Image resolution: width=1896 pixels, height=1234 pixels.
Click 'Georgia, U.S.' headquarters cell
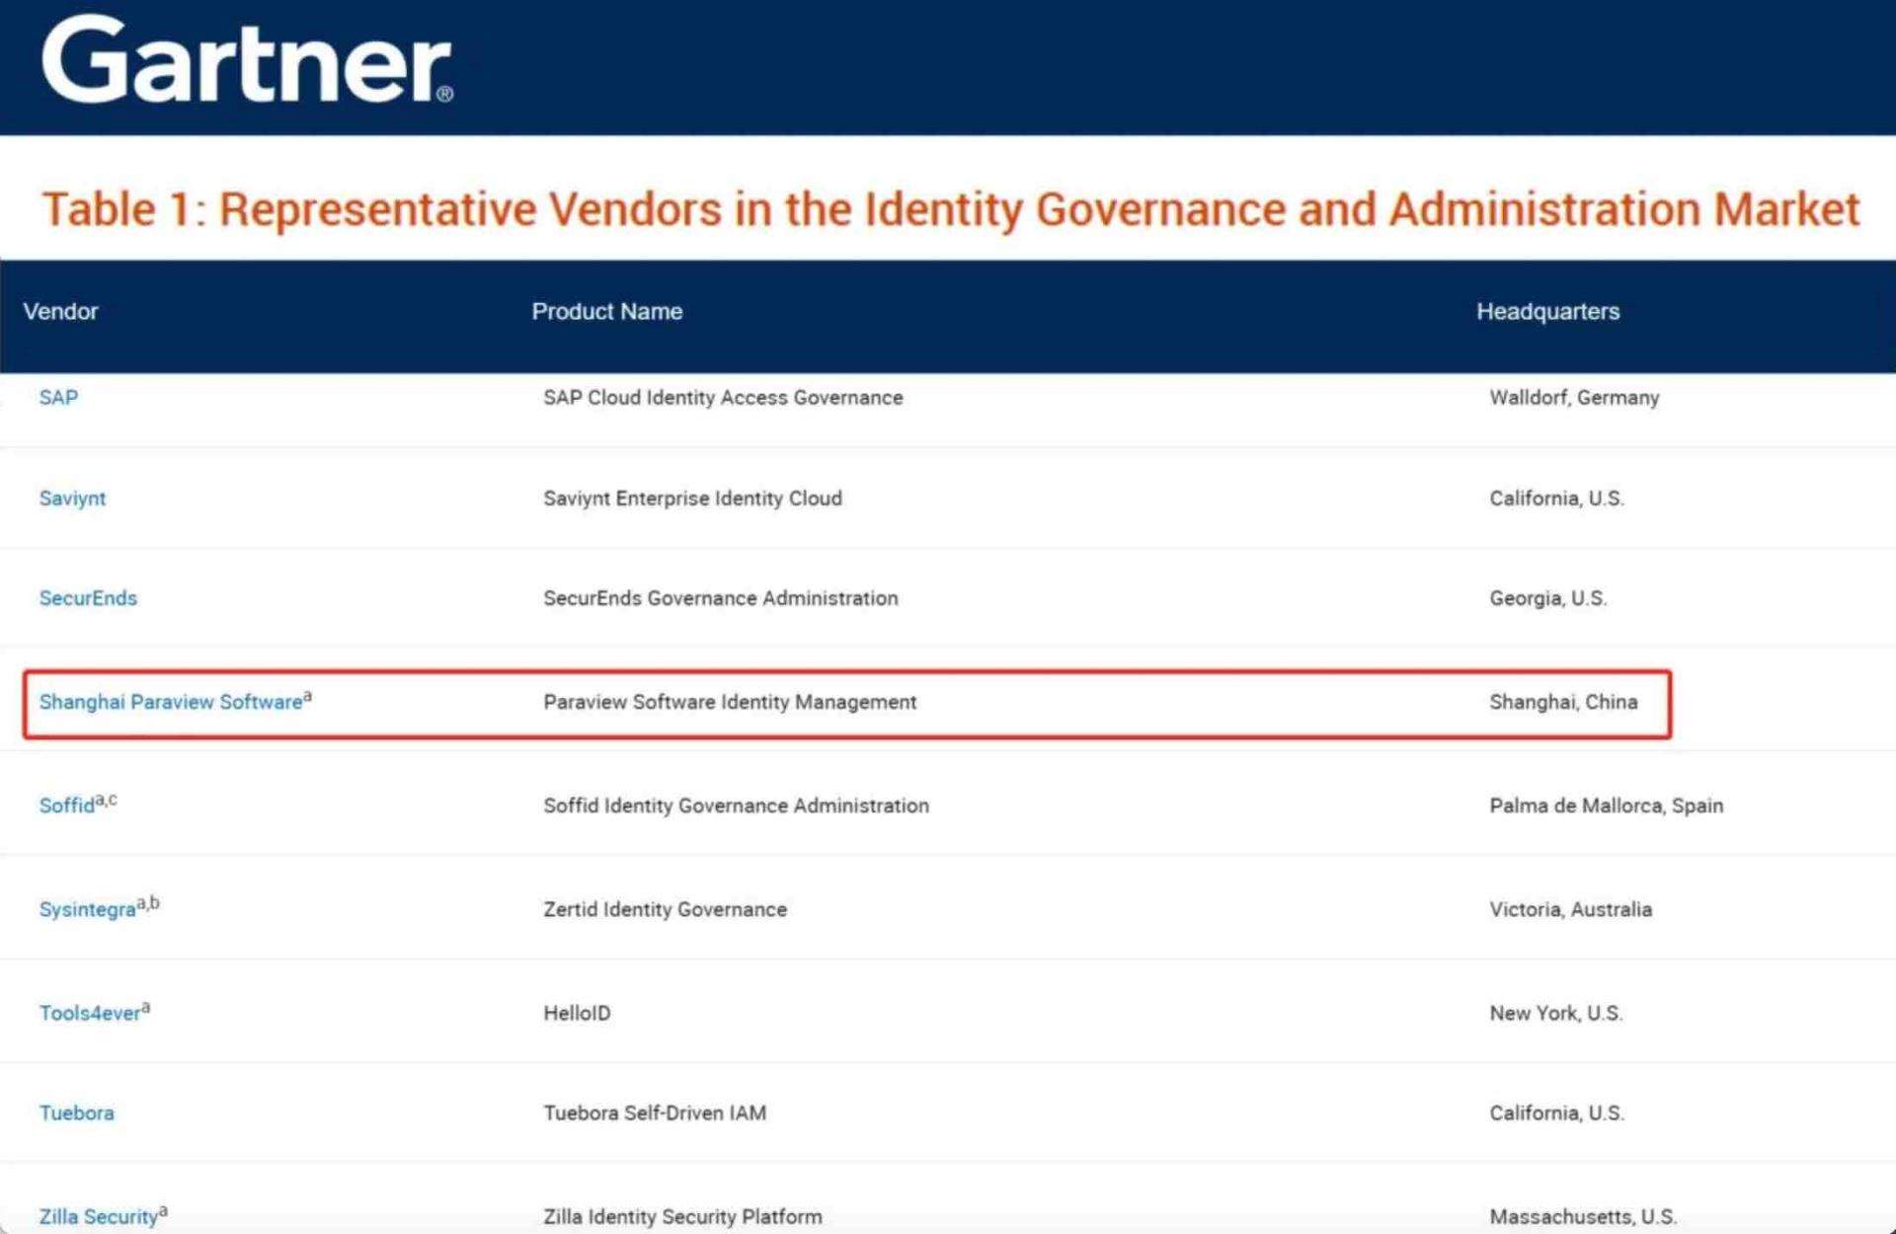pos(1547,597)
